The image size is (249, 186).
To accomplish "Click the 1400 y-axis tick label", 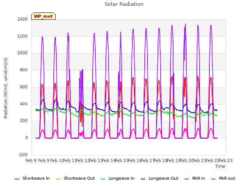I will pos(23,19).
